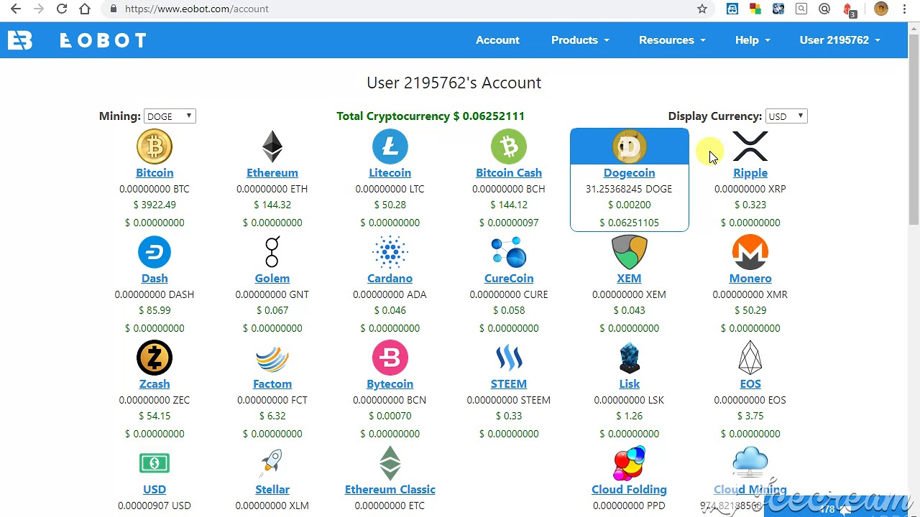
Task: Click the page vertical scrollbar
Action: (x=914, y=131)
